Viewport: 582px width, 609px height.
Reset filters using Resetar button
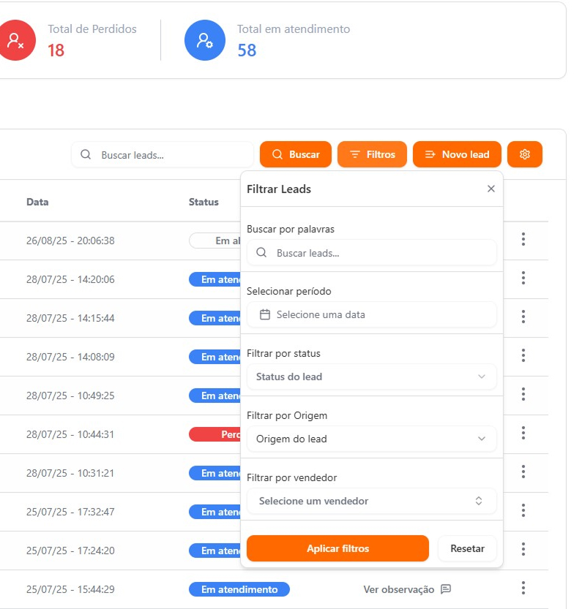(467, 548)
